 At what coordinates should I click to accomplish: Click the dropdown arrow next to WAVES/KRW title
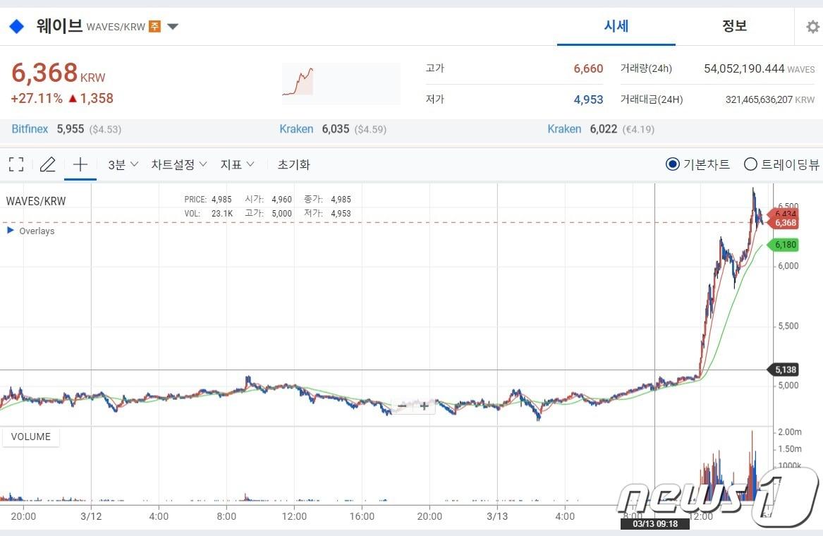pos(172,25)
